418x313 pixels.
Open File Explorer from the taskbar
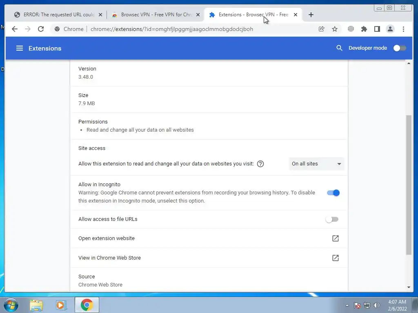[36, 305]
